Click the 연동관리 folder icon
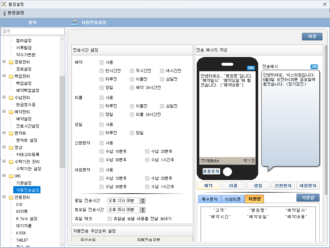The width and height of the screenshot is (330, 248). (x=11, y=197)
